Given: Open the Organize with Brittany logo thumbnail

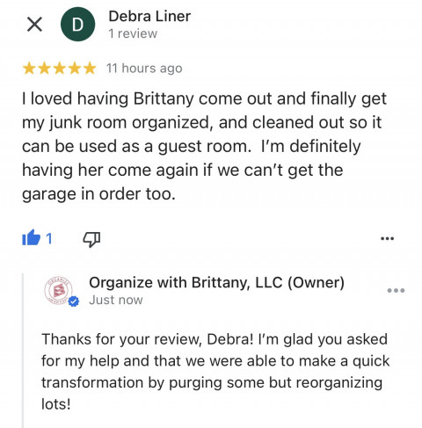Looking at the screenshot, I should click(x=58, y=290).
